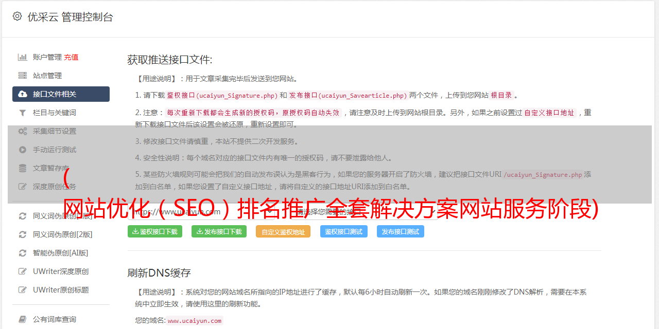Click the highlighted 自定义接口地址 text
Image resolution: width=659 pixels, height=329 pixels.
coord(549,113)
